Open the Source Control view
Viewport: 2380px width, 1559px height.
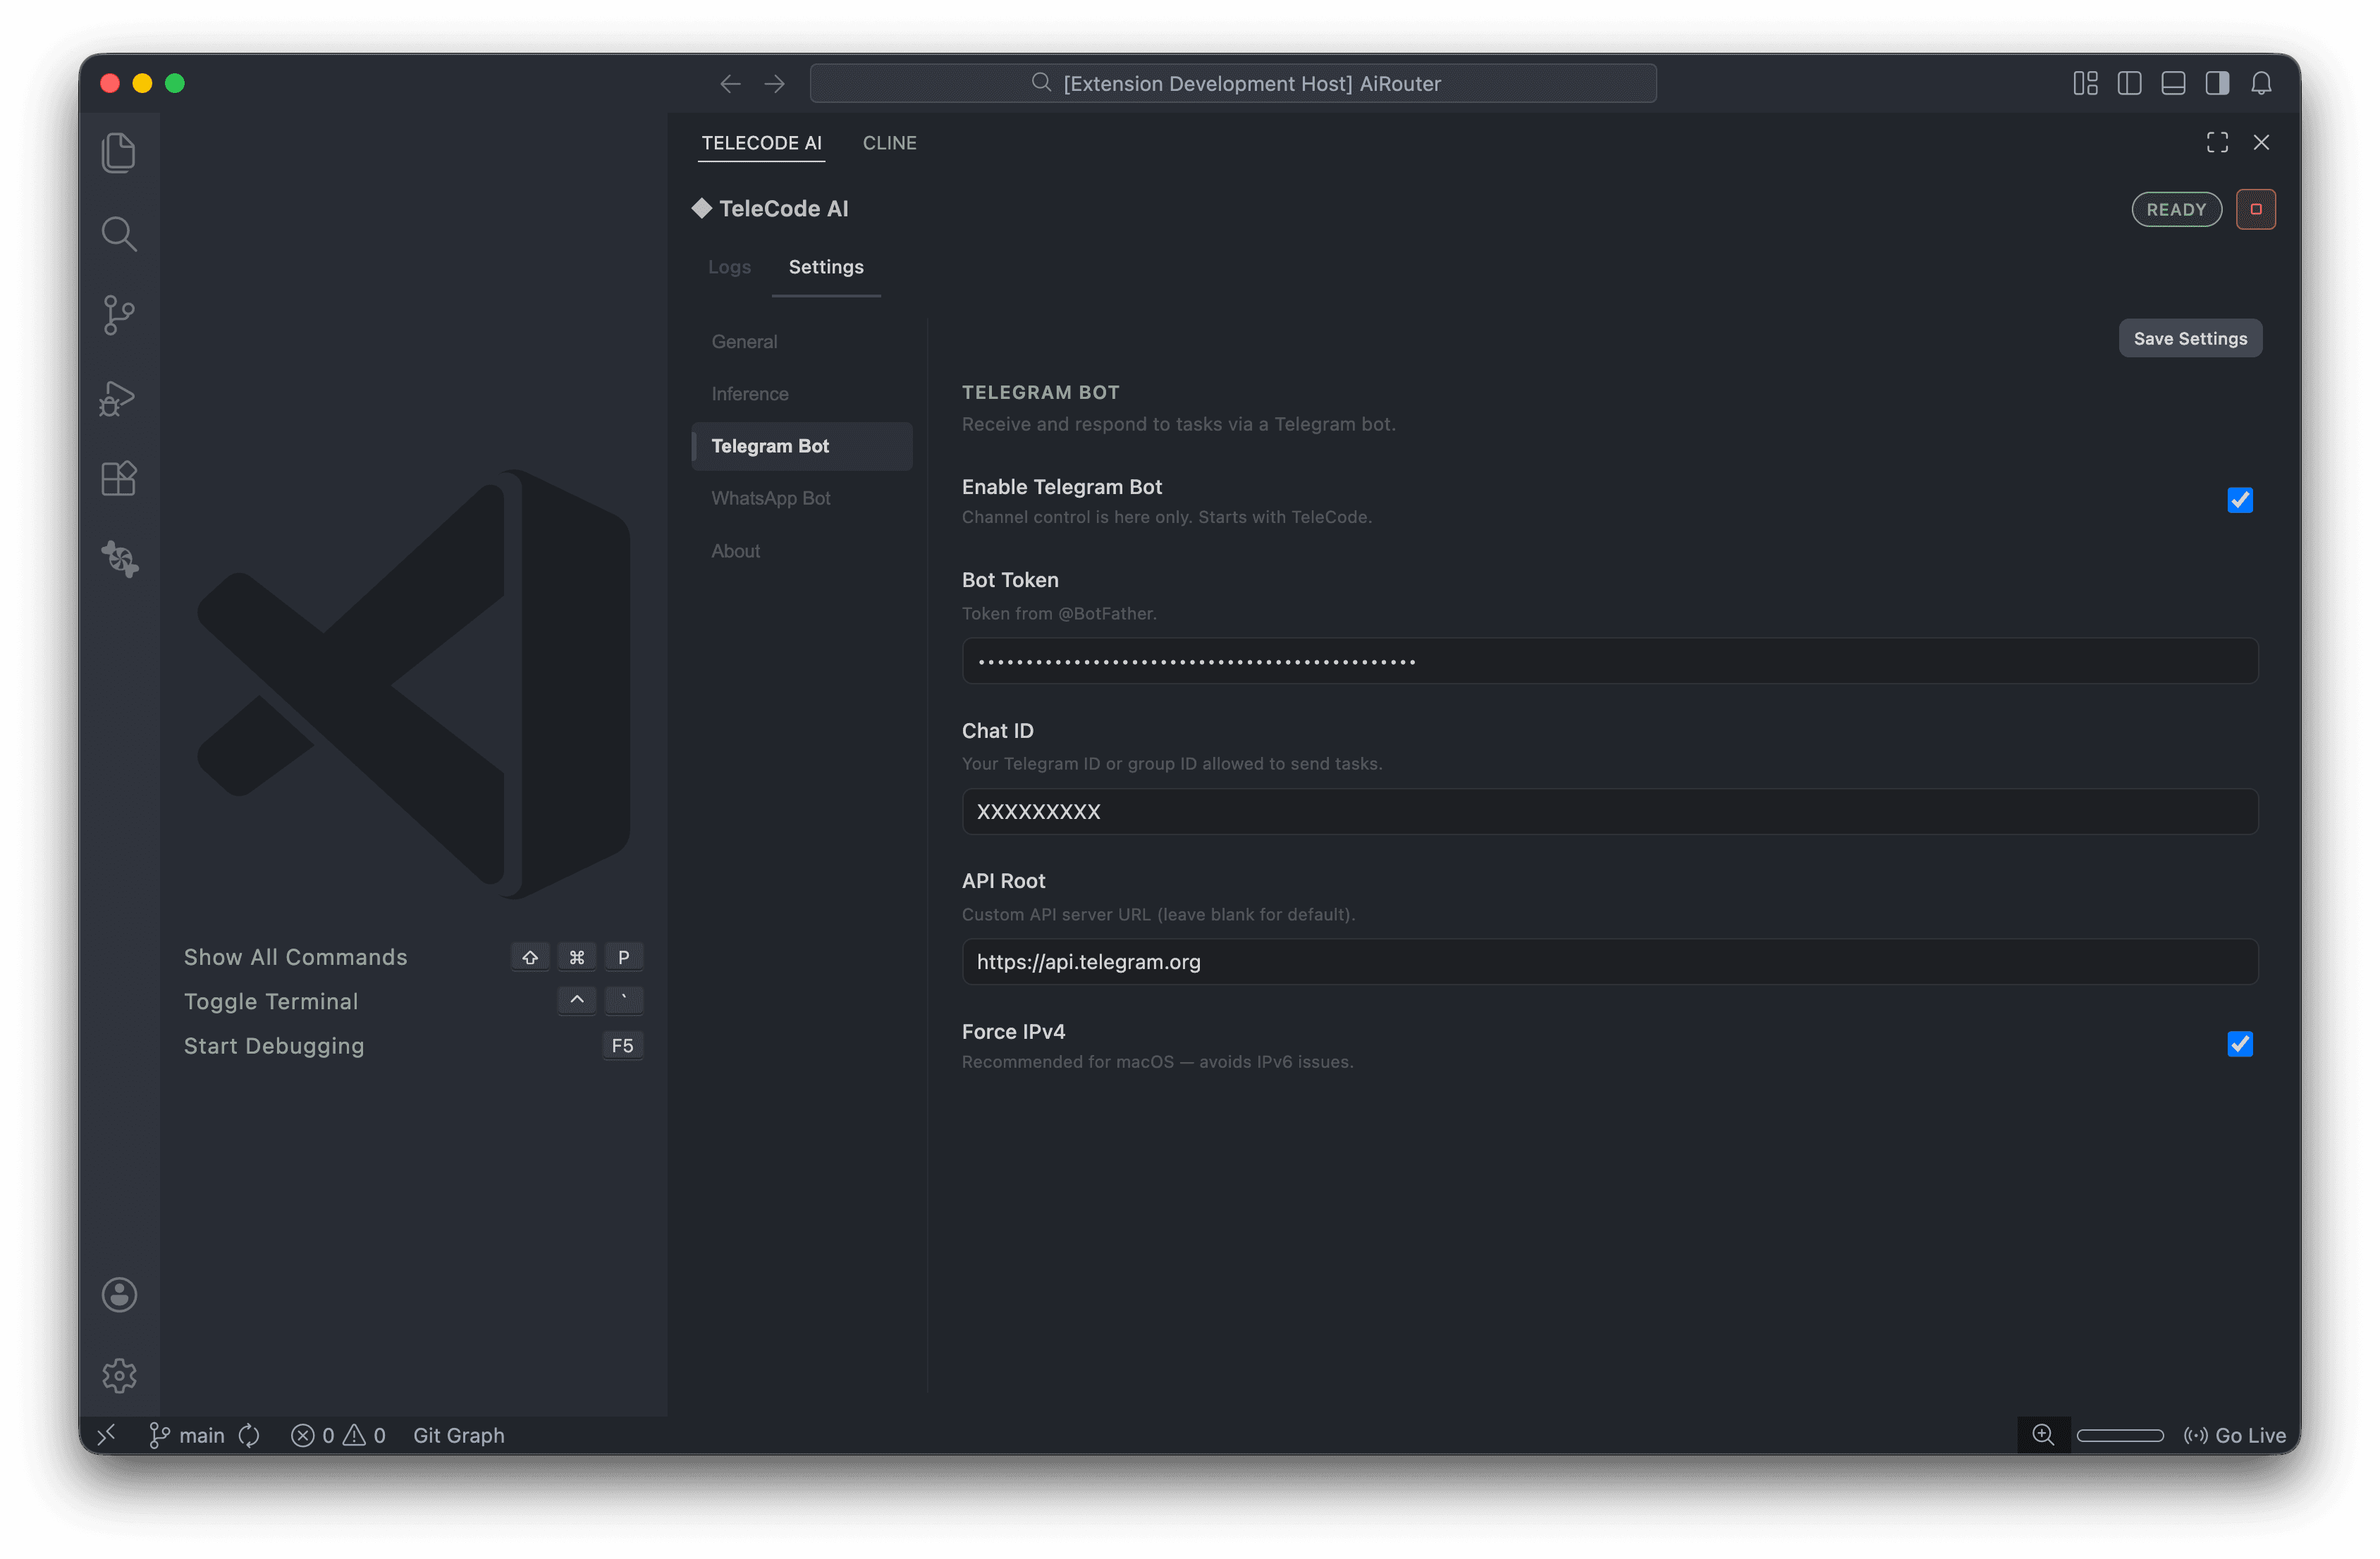coord(119,315)
